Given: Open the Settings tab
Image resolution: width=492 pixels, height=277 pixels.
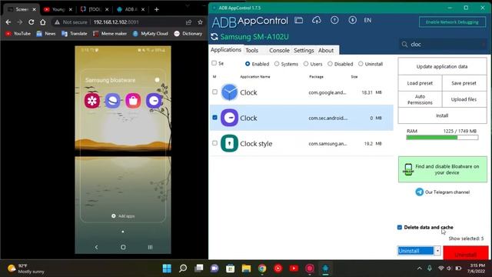Looking at the screenshot, I should tap(304, 50).
